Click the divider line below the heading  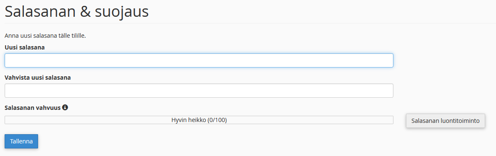tap(250, 23)
